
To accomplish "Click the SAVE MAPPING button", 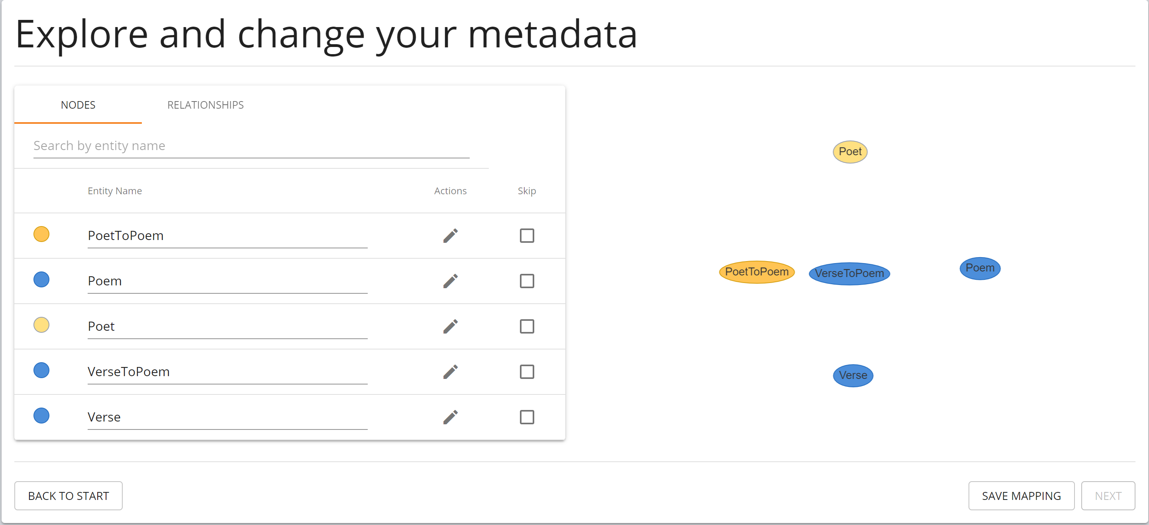I will [1022, 496].
